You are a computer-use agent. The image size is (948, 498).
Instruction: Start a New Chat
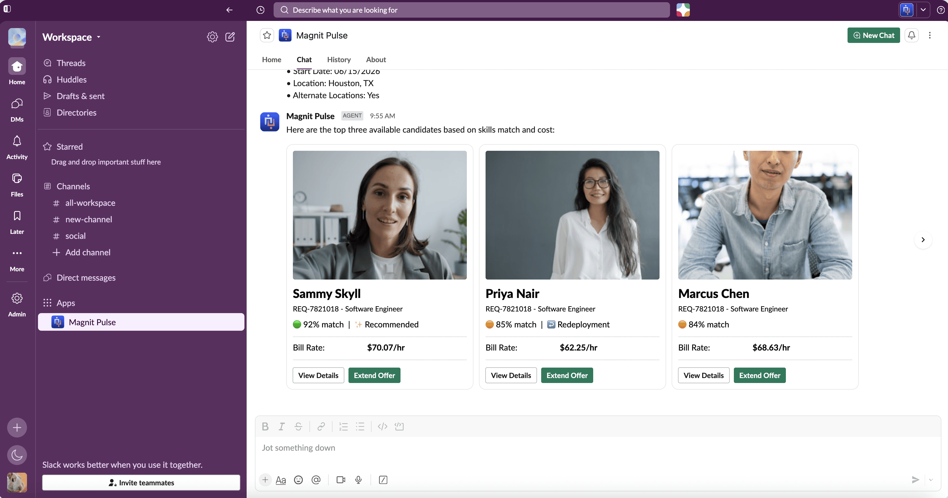(873, 35)
